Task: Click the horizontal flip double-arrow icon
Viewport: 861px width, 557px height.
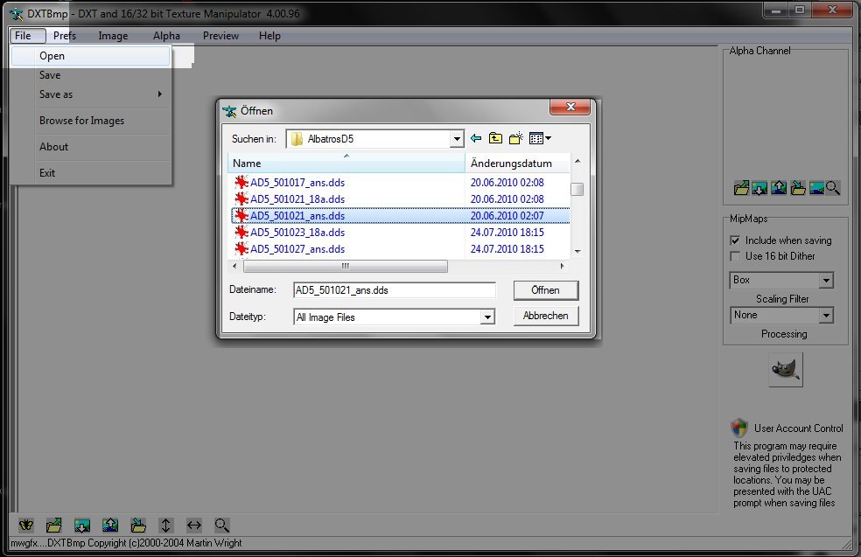Action: pos(194,525)
